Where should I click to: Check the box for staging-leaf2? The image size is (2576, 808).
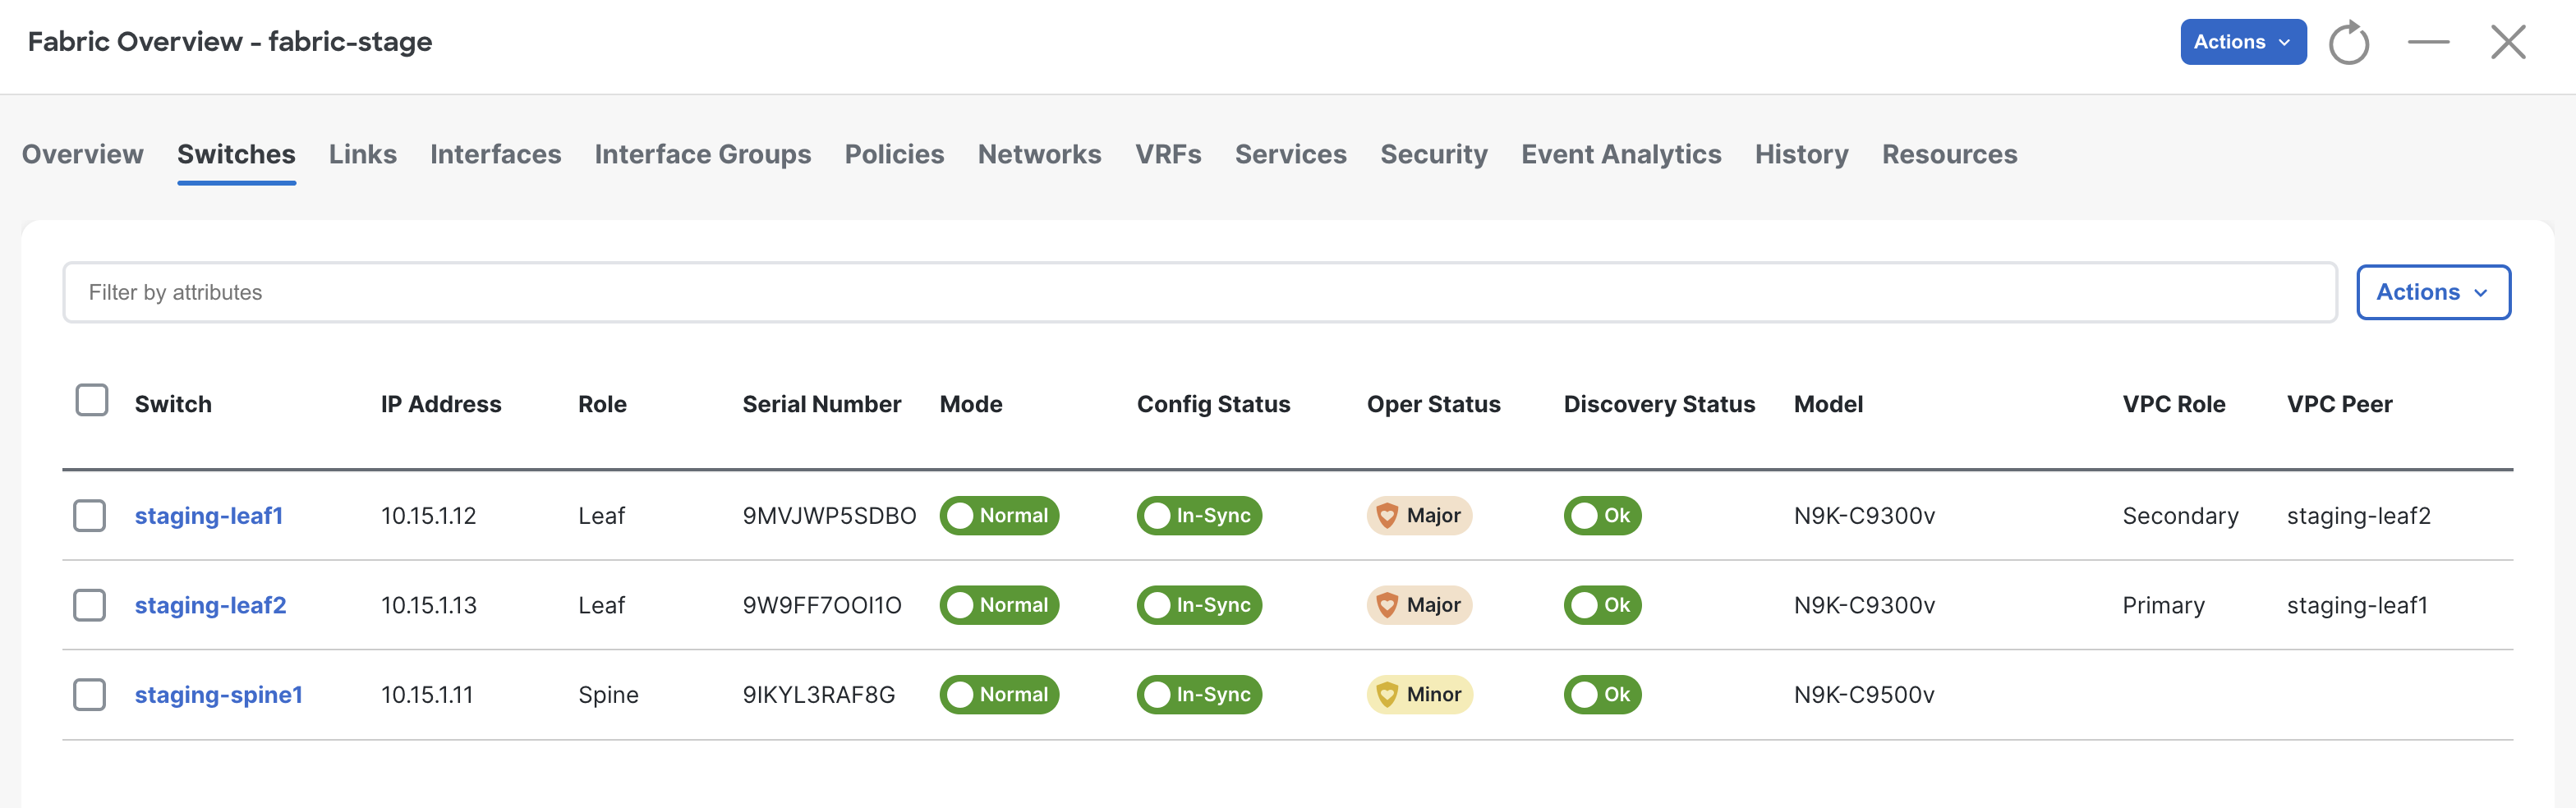tap(90, 605)
